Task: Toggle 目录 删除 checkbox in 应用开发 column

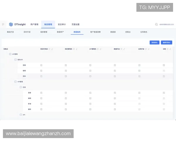Action: click(x=139, y=109)
